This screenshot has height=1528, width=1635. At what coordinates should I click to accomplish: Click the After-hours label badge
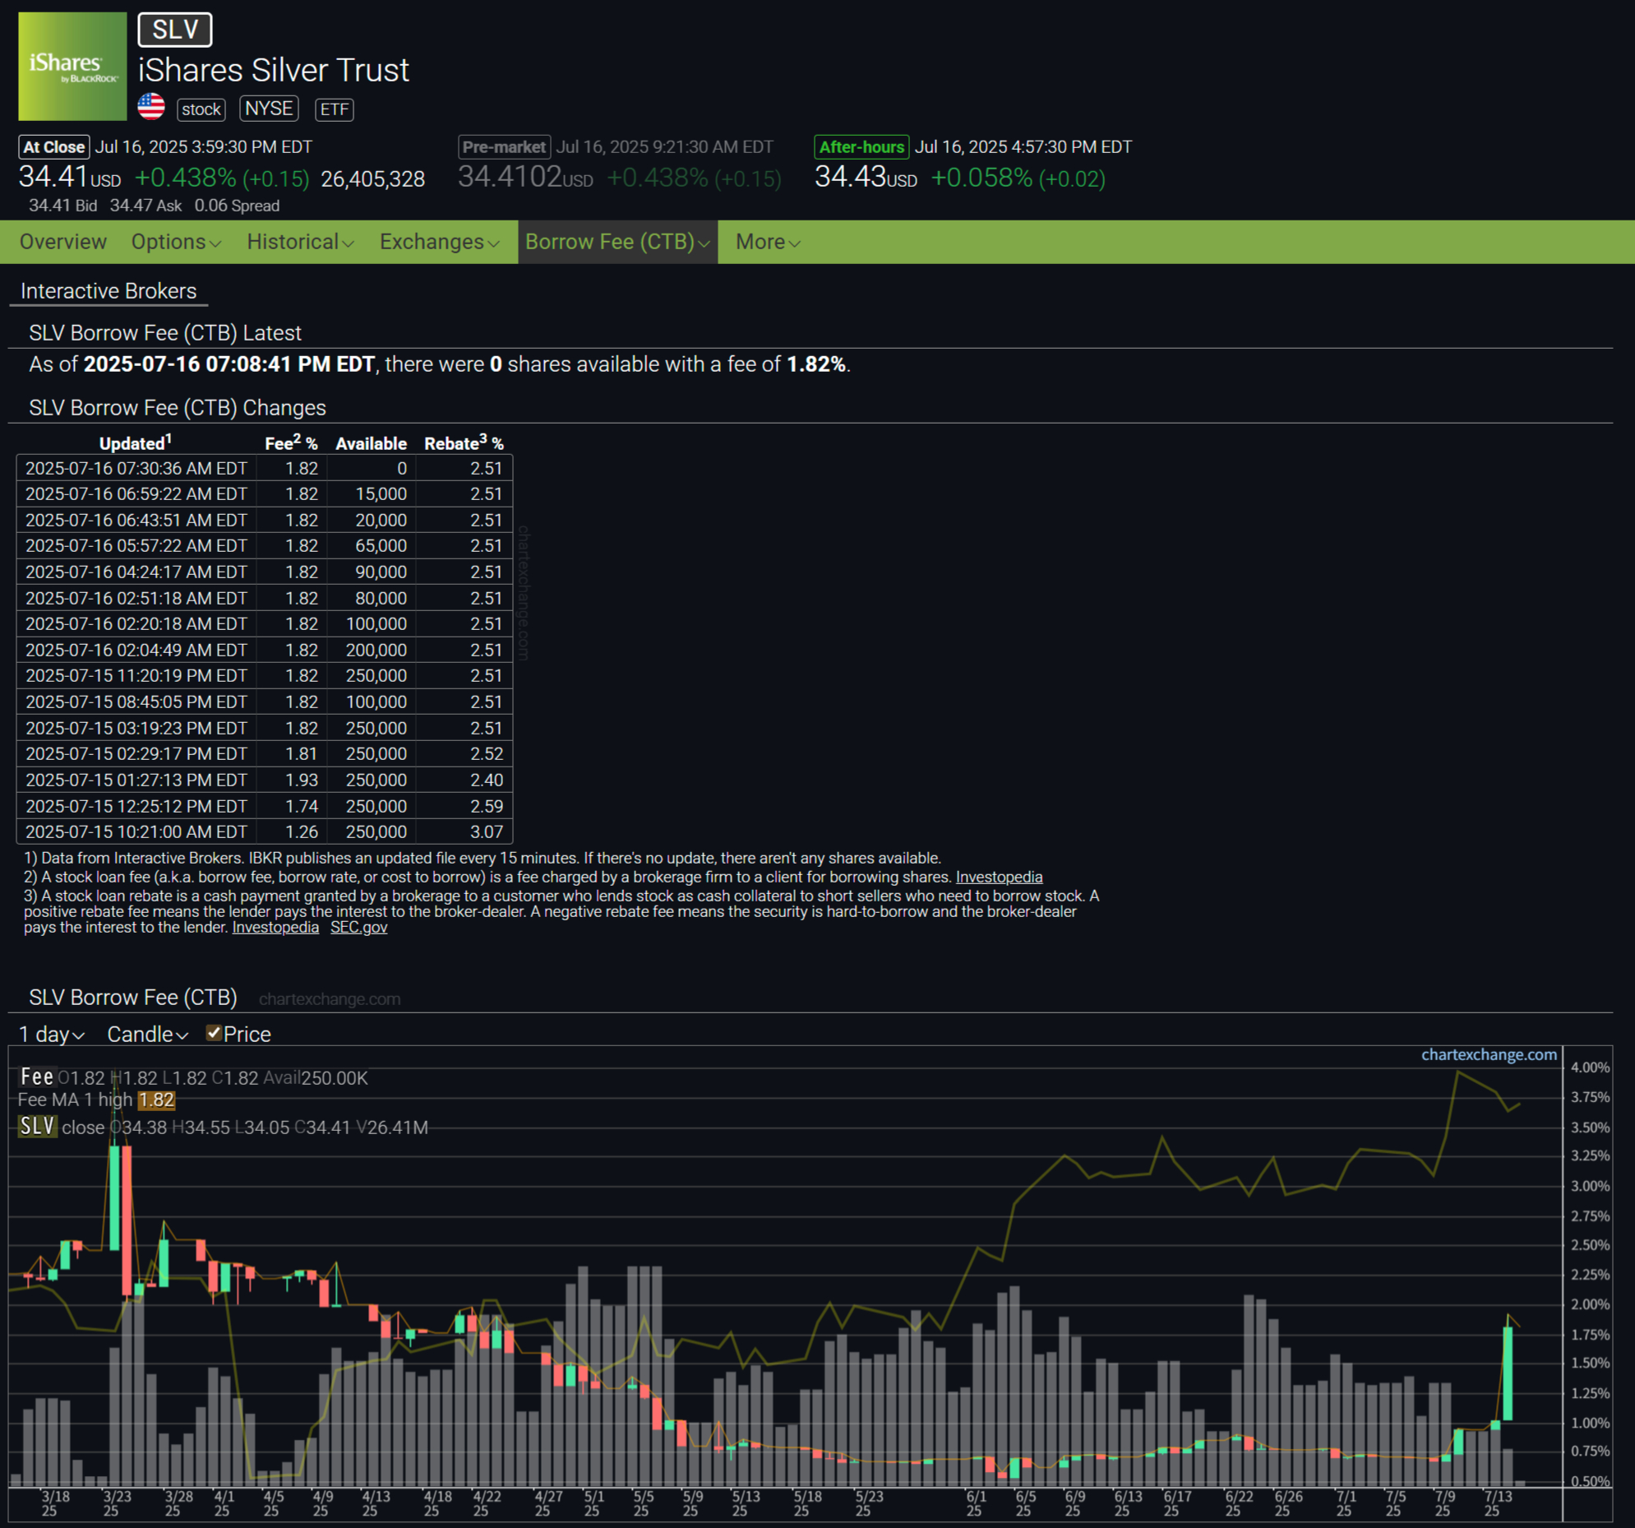click(861, 147)
